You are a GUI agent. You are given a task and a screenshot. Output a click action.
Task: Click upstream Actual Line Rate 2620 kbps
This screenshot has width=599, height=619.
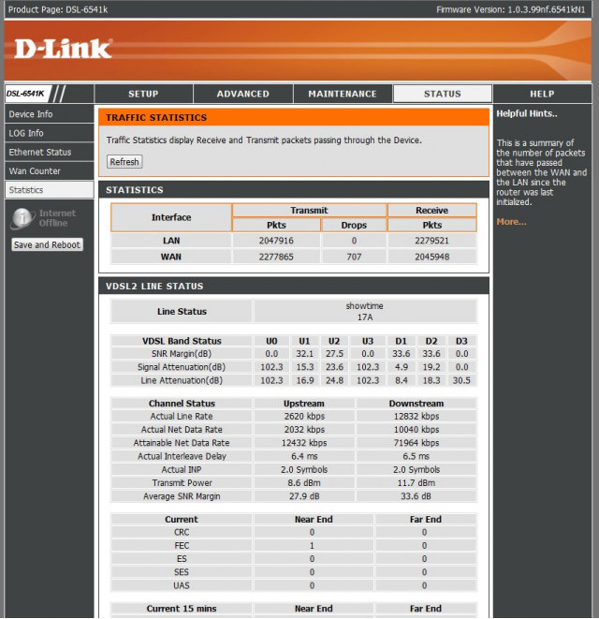coord(304,416)
